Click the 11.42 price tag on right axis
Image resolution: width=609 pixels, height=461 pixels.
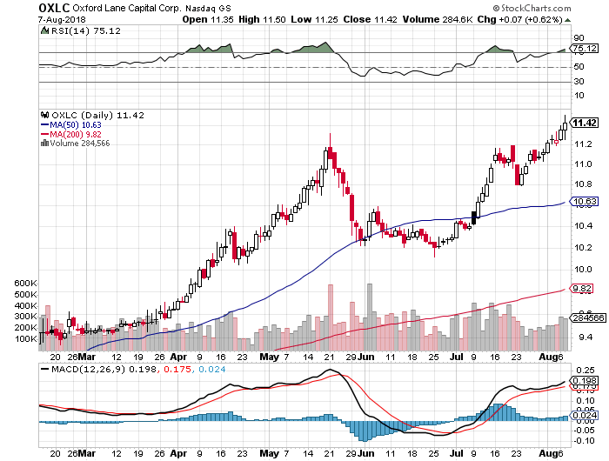(585, 123)
